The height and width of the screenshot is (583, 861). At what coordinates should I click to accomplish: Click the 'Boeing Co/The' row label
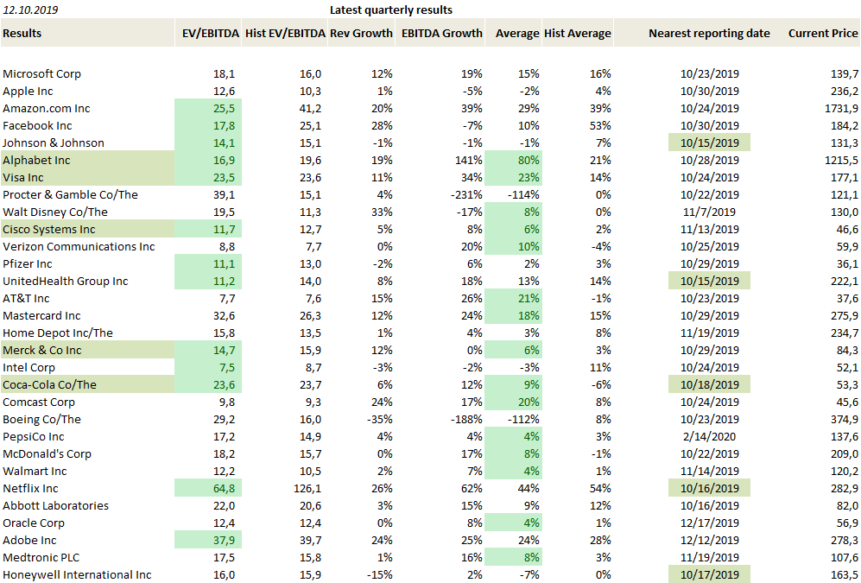41,420
